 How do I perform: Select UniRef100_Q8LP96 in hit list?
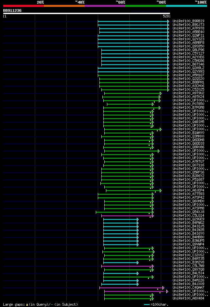(188, 50)
